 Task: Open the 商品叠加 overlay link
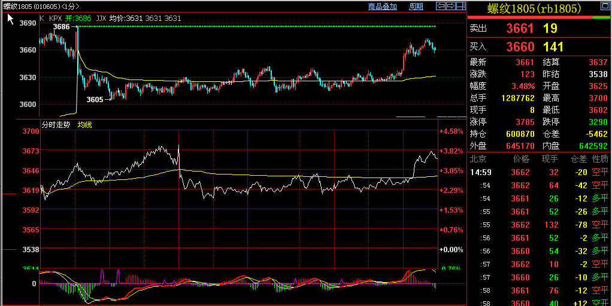point(382,7)
